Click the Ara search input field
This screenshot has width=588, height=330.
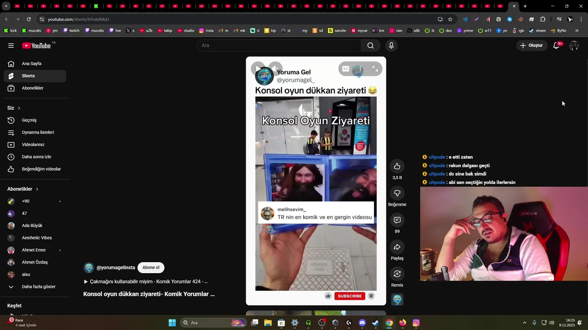tap(279, 45)
